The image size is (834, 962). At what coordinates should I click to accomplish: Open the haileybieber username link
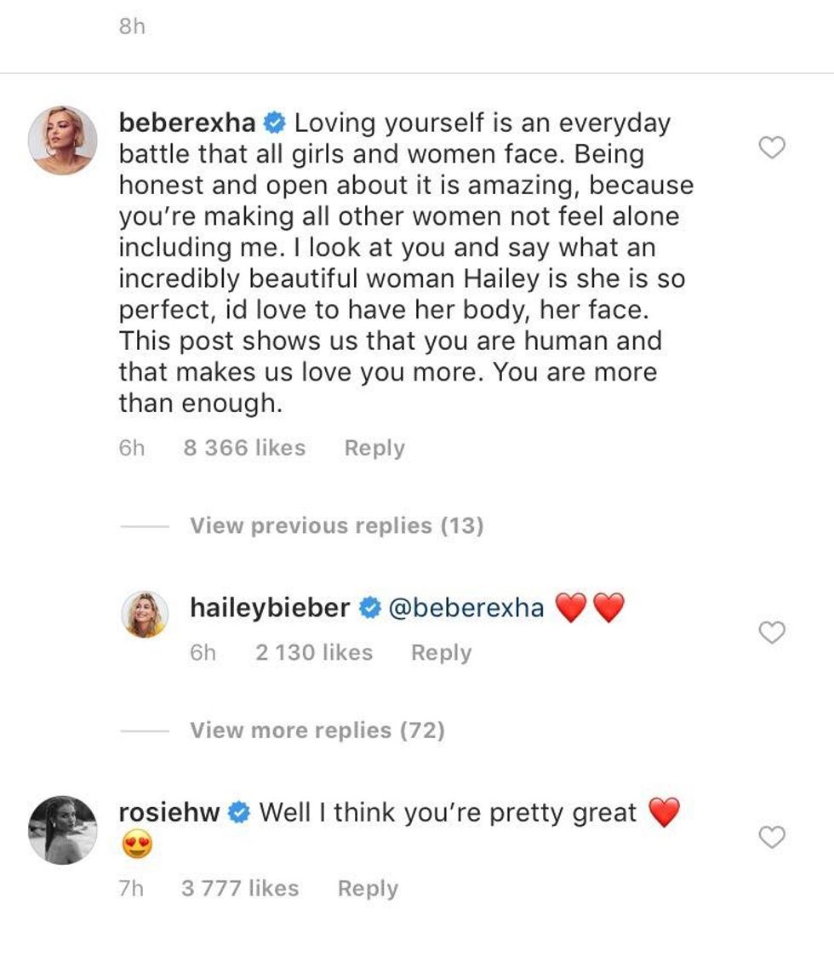[x=270, y=608]
